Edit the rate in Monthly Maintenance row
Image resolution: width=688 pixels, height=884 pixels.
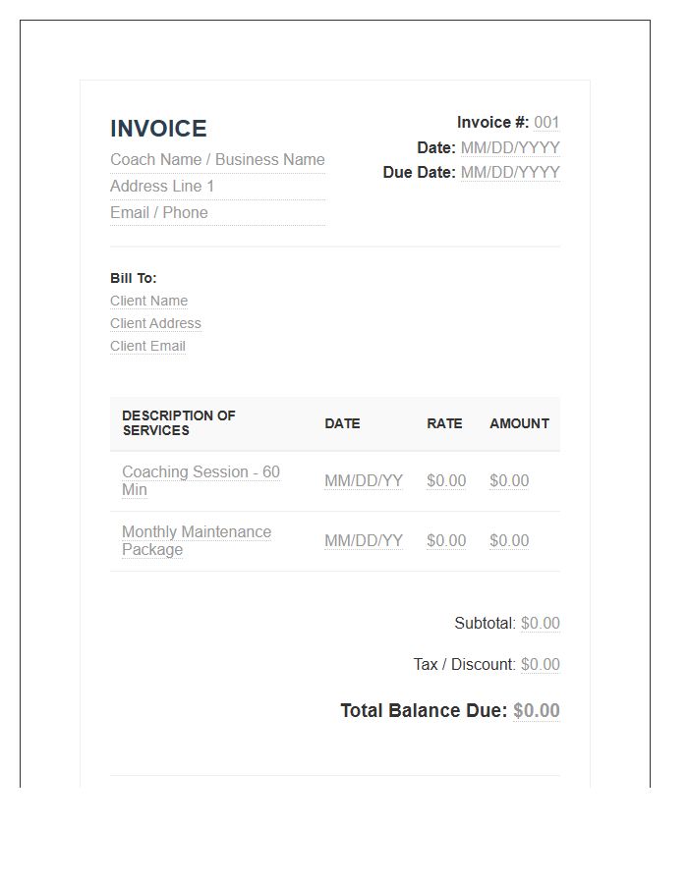[x=446, y=540]
